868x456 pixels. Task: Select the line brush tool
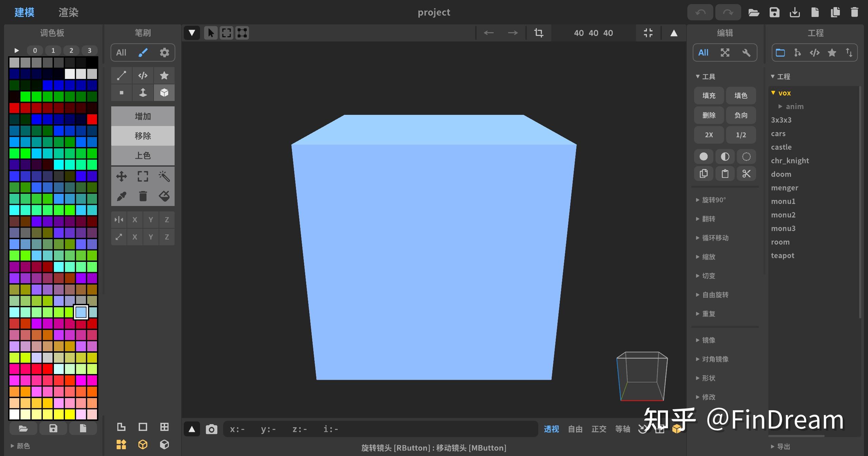point(121,75)
